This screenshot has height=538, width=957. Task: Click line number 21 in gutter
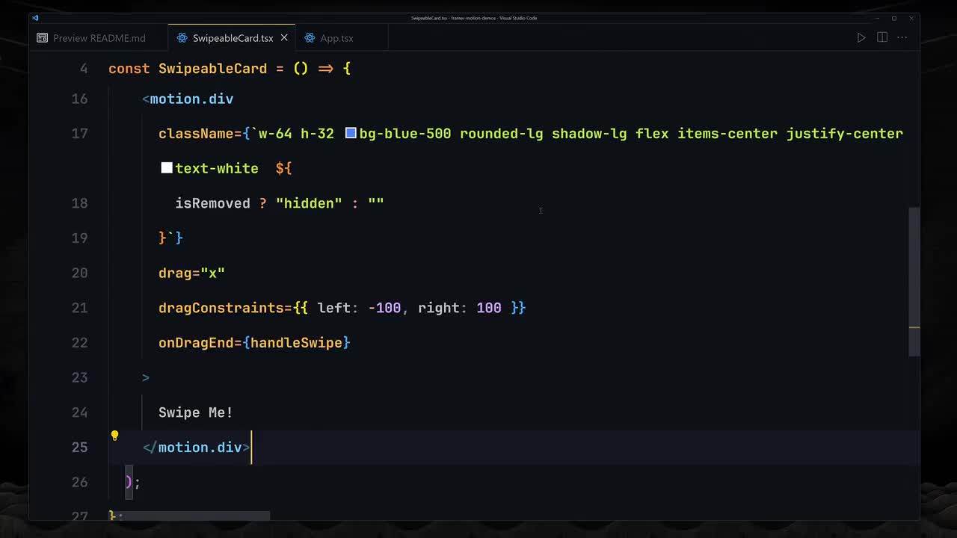(x=79, y=308)
